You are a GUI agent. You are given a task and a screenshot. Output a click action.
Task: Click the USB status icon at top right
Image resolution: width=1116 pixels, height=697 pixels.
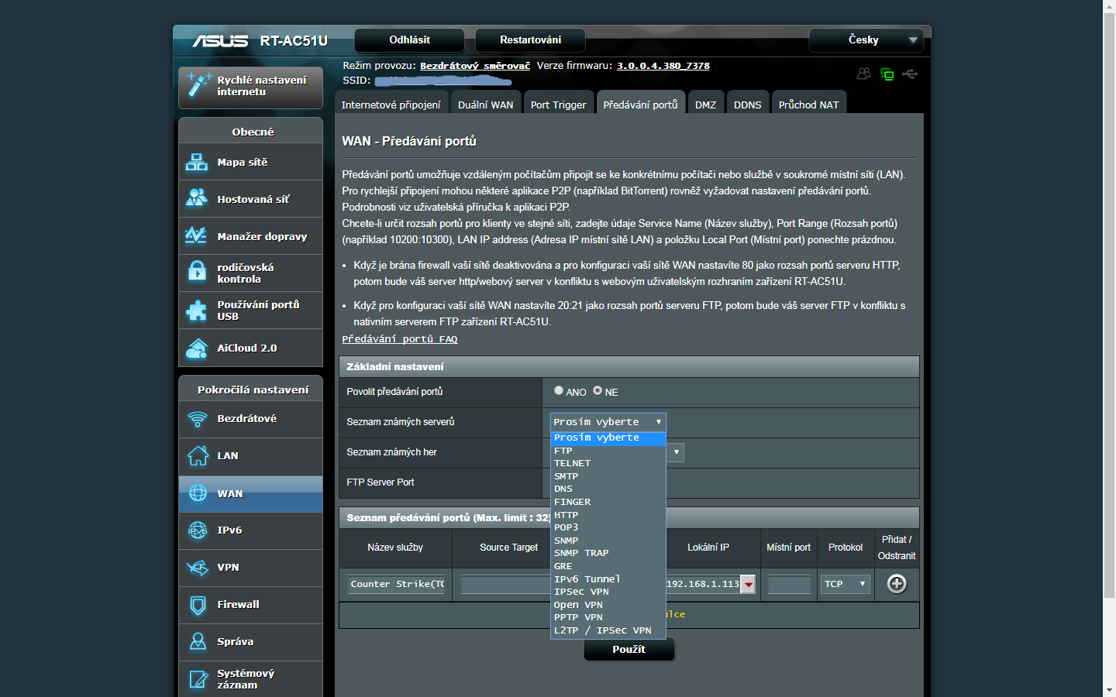[910, 74]
